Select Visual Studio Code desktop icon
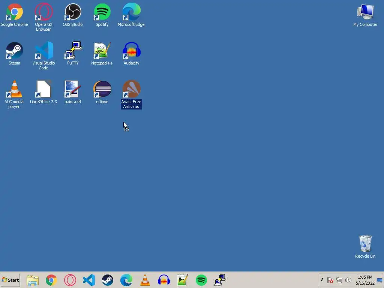 (x=43, y=56)
